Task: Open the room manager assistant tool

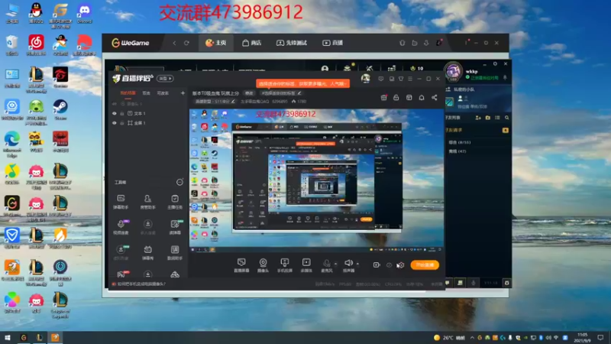Action: tap(147, 202)
